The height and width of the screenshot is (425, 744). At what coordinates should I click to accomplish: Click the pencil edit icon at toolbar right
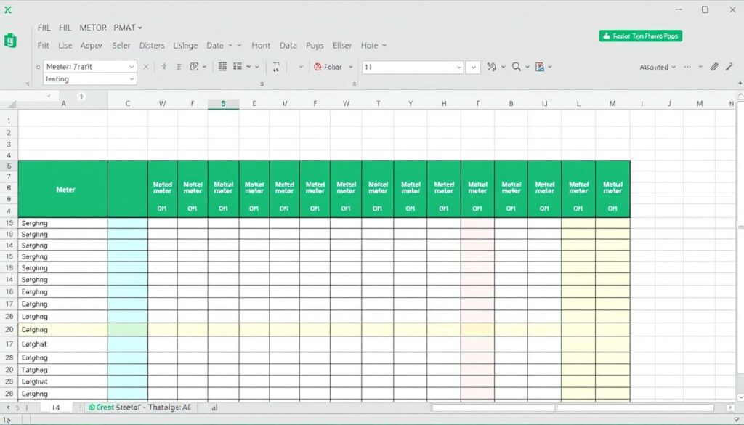713,67
